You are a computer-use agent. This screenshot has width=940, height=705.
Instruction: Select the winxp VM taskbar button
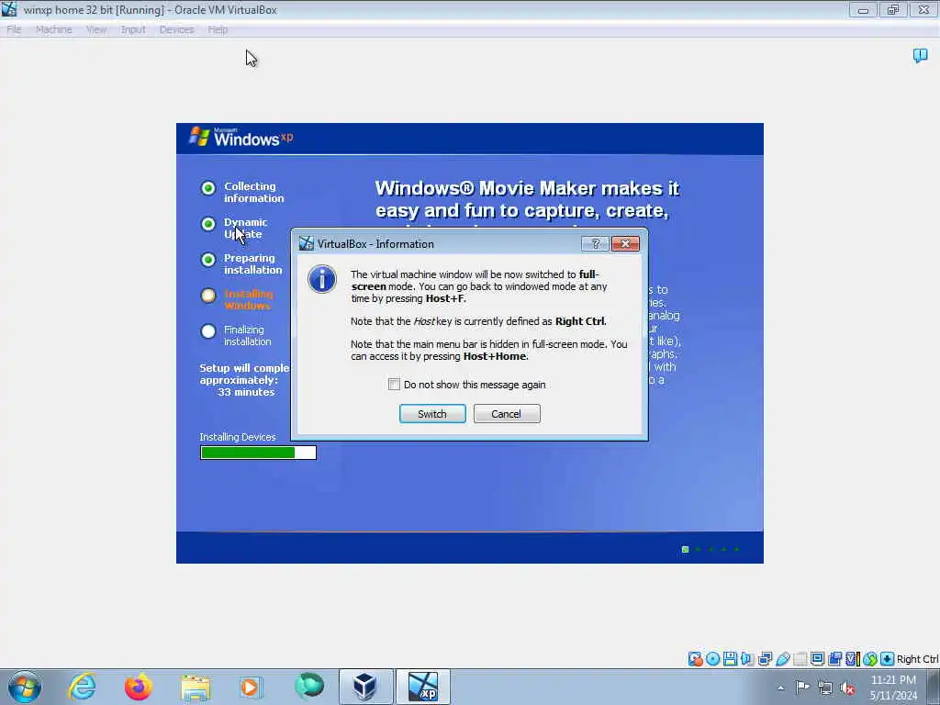click(422, 687)
